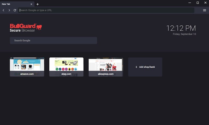This screenshot has height=125, width=209.
Task: Click the BullGuard Secure Browser logo
Action: click(26, 28)
